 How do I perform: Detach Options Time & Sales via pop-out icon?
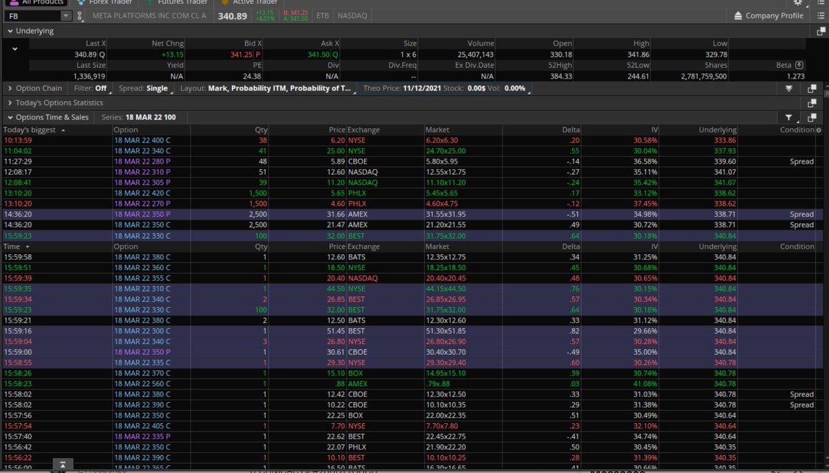pos(812,117)
